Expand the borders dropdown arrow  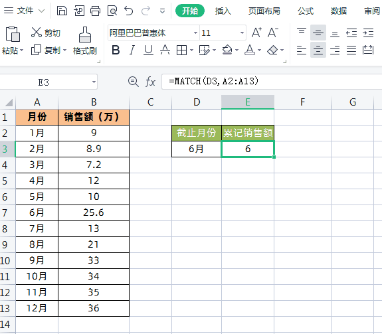click(192, 50)
